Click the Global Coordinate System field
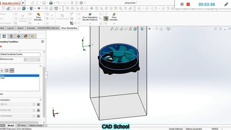This screenshot has height=130, width=231. point(20,55)
